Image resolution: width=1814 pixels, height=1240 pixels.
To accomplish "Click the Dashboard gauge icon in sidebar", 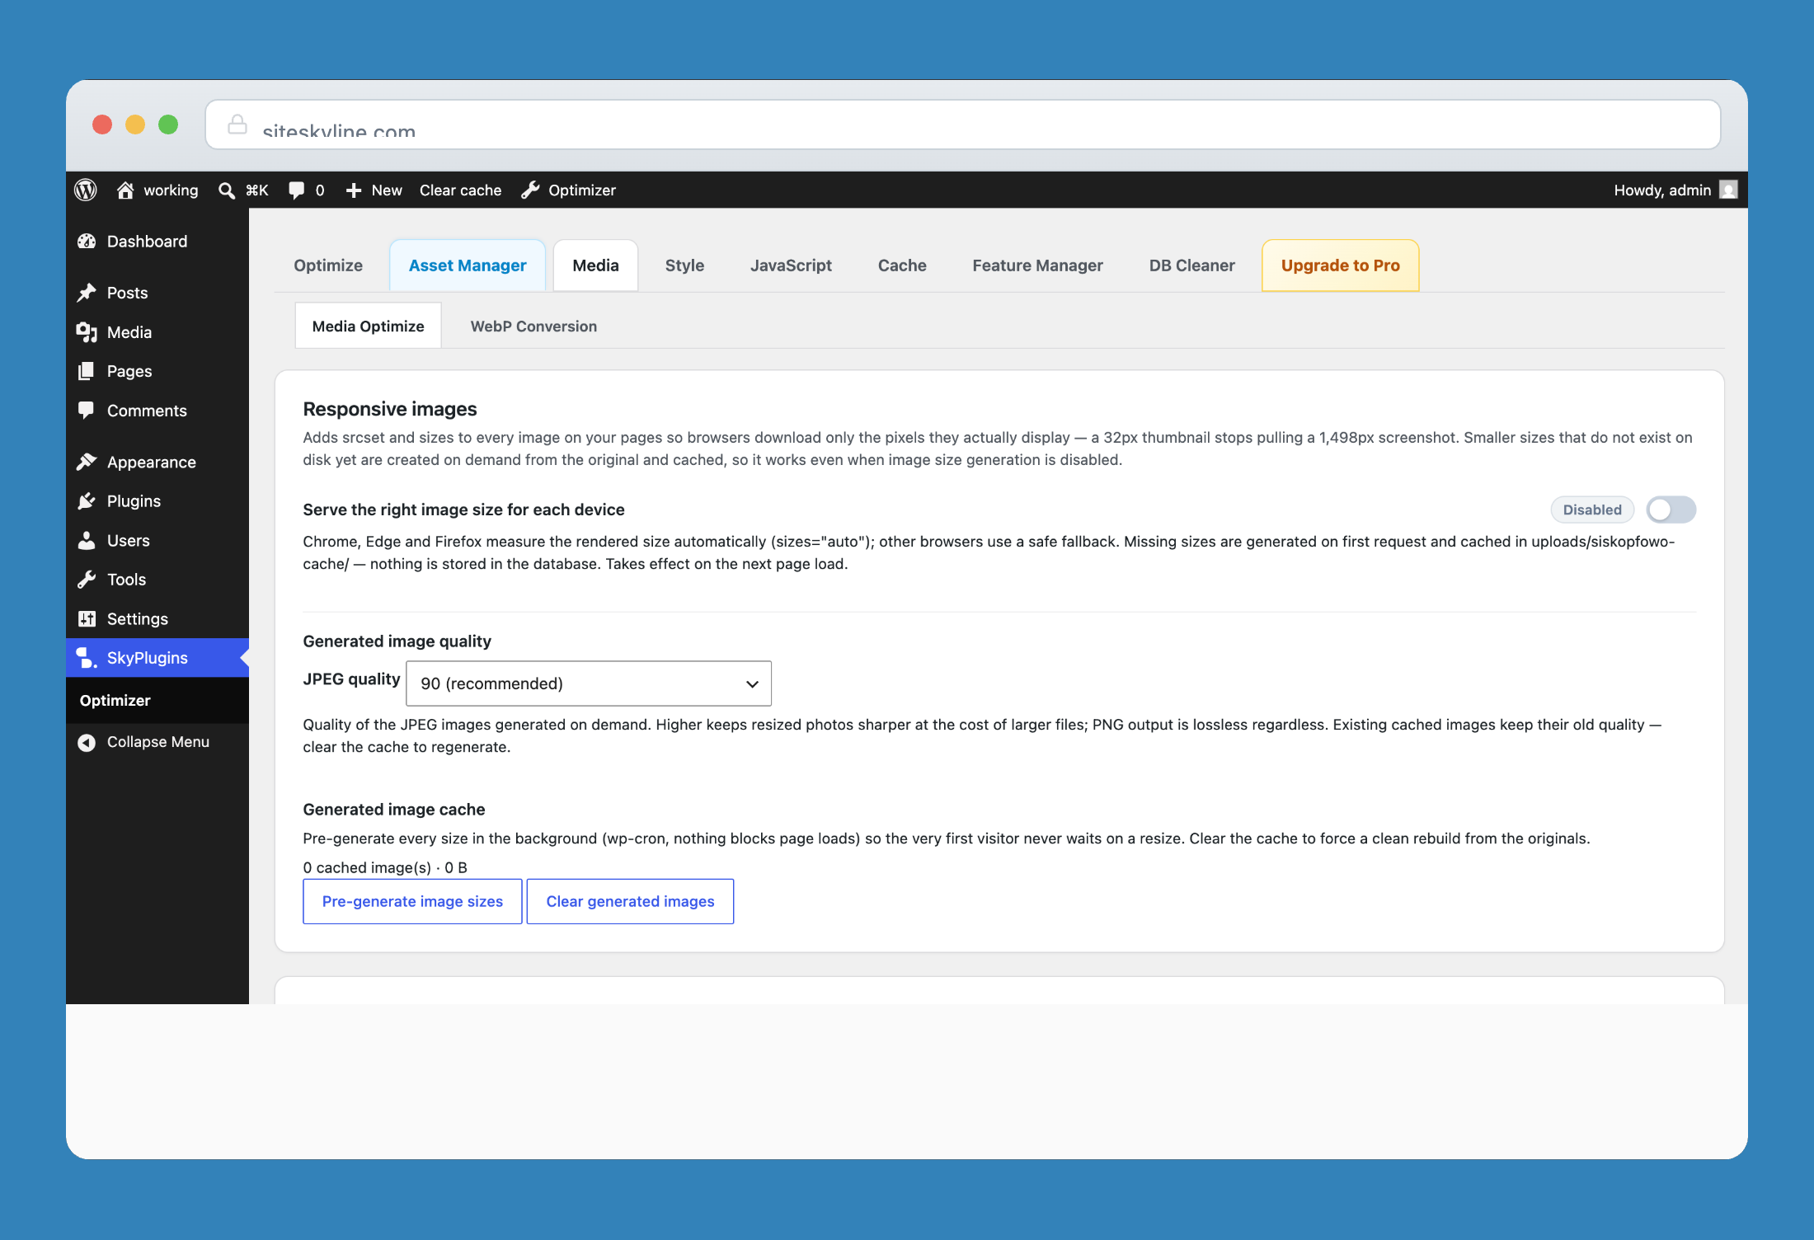I will pos(87,242).
